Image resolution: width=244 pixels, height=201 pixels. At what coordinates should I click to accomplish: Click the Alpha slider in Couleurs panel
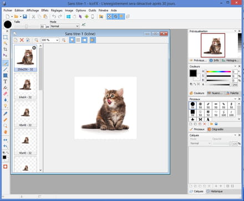218,84
